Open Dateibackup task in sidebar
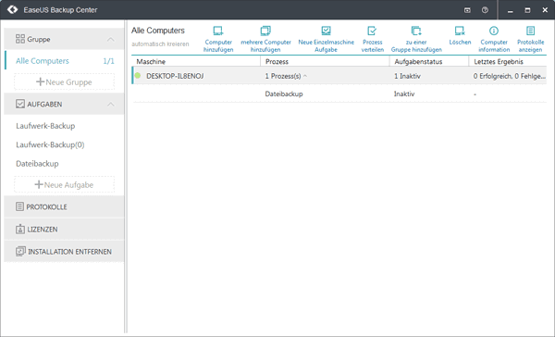The width and height of the screenshot is (555, 337). (37, 163)
